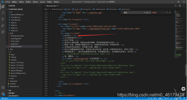Open the 文件(F) menu
Viewport: 187px width, 100px height.
click(8, 2)
